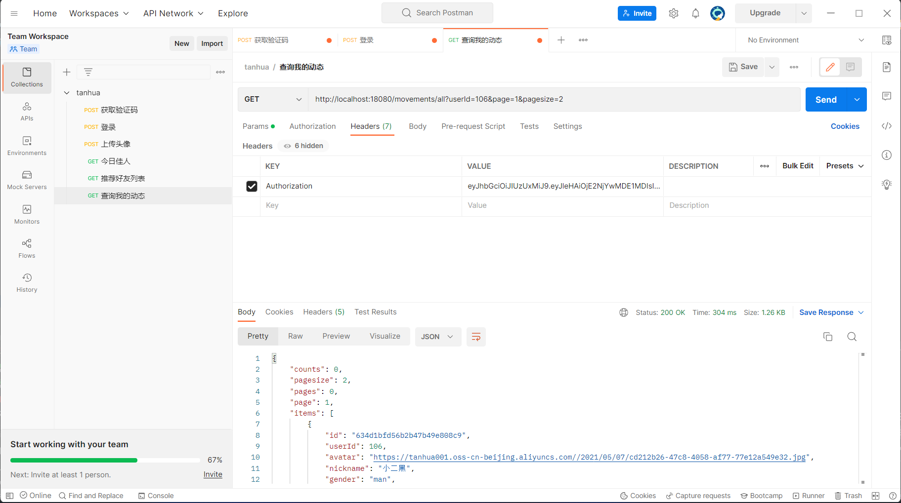Open the request info icon
901x503 pixels.
click(887, 155)
